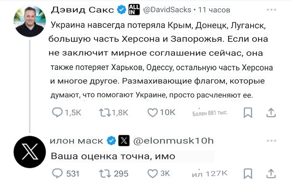Open David Sacks' profile picture
This screenshot has height=180, width=291.
tap(30, 21)
